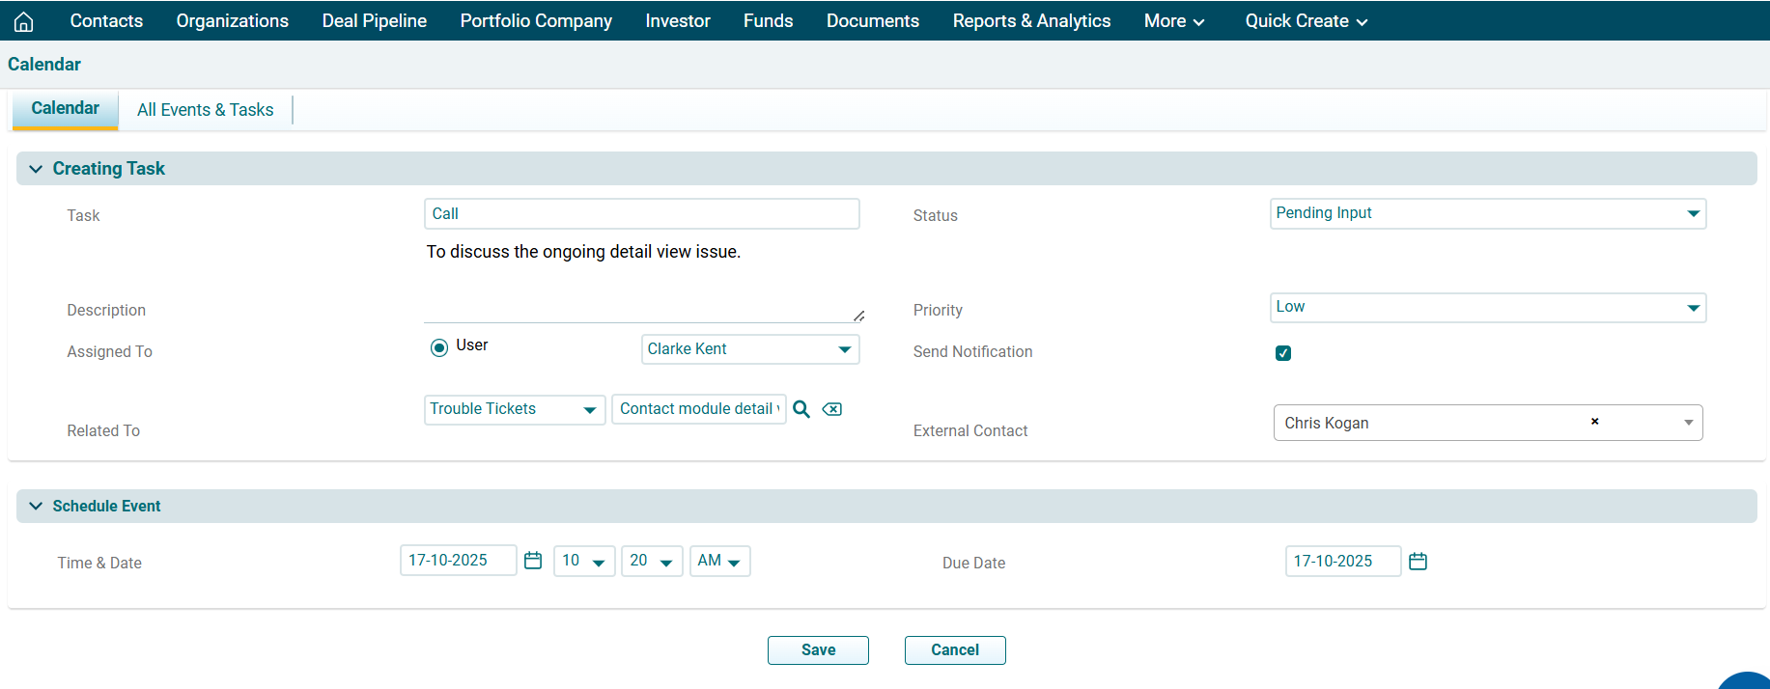Uncheck the Send Notification checkbox
Image resolution: width=1770 pixels, height=689 pixels.
1283,353
